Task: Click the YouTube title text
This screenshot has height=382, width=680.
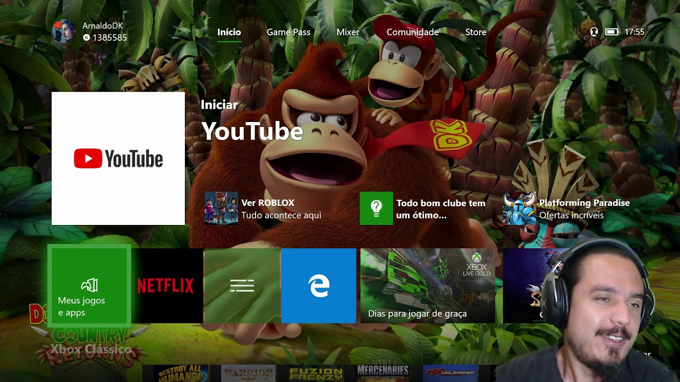Action: pos(252,131)
